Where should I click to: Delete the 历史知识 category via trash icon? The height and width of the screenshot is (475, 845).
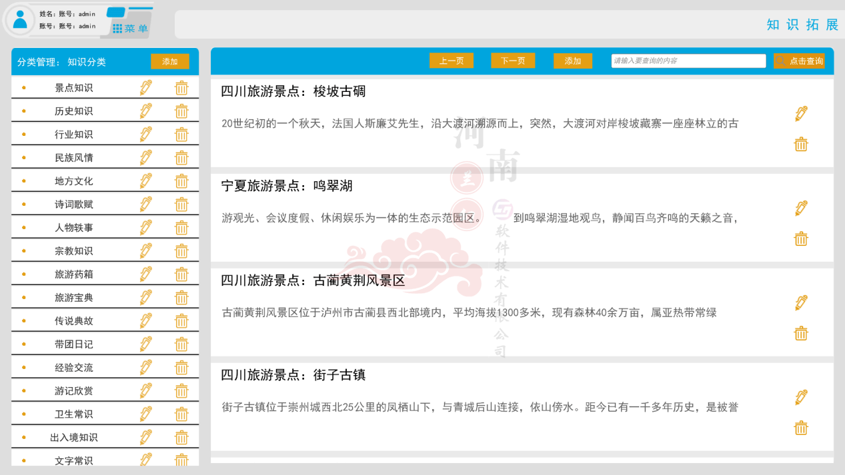[181, 111]
